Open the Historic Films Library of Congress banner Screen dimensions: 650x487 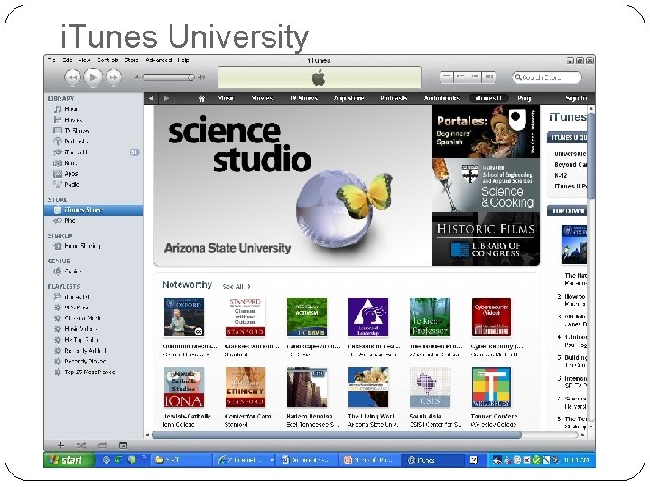pos(486,239)
